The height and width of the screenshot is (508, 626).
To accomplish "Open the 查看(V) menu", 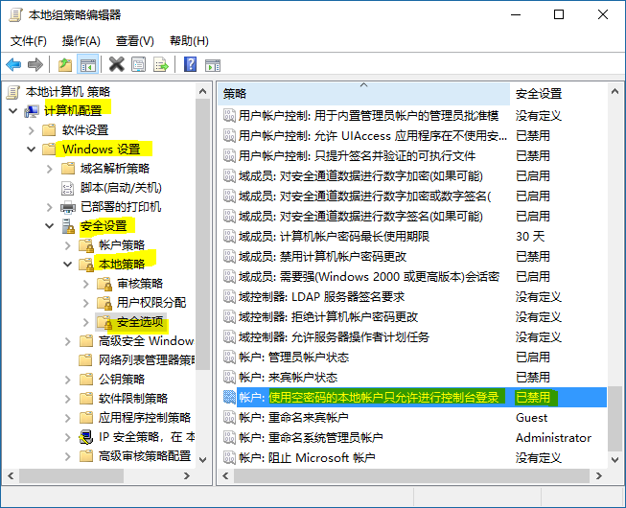I will tap(134, 40).
